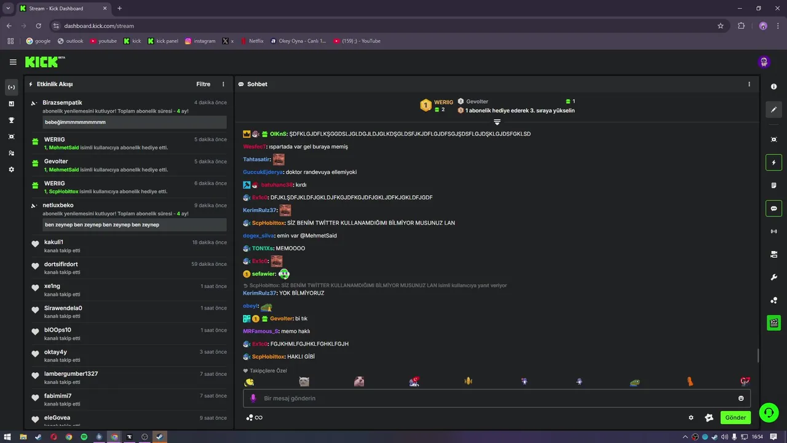Open the green support headset button
787x443 pixels.
[x=769, y=413]
